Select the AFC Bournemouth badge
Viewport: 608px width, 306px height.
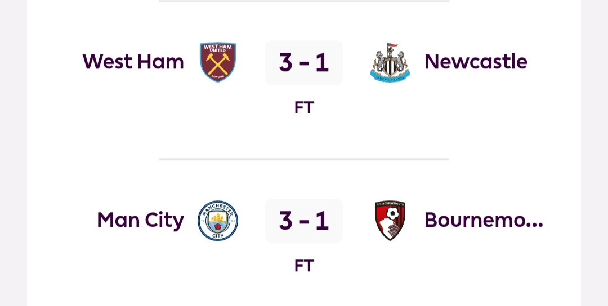(390, 221)
